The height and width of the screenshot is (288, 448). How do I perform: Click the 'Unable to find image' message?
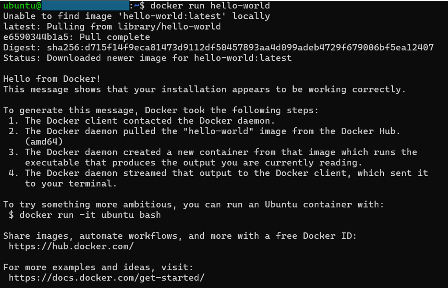coord(136,16)
